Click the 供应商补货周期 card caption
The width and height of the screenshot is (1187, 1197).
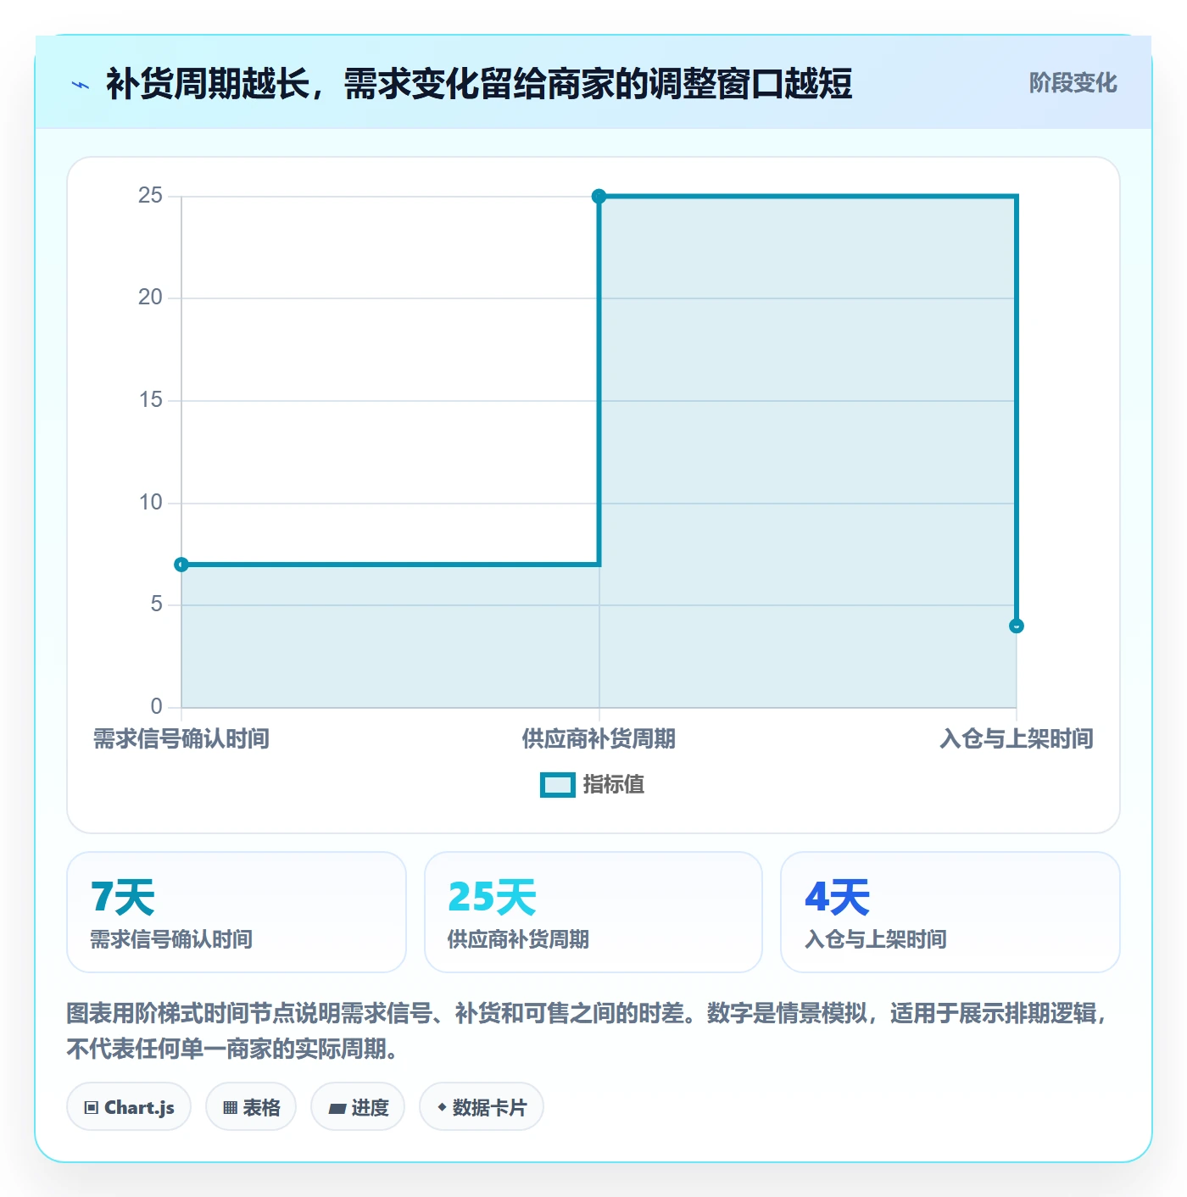tap(518, 939)
